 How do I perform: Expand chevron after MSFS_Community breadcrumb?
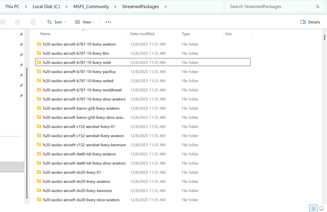pyautogui.click(x=116, y=7)
